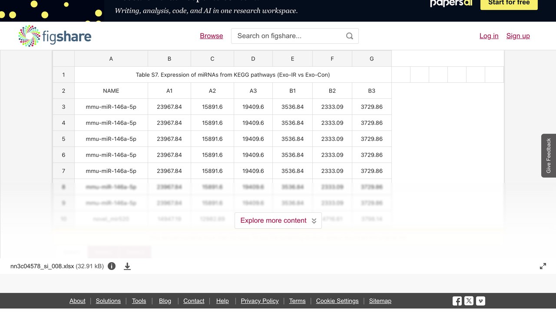556x312 pixels.
Task: Download the nn3c04578_si_008.xlsx file
Action: pos(127,266)
